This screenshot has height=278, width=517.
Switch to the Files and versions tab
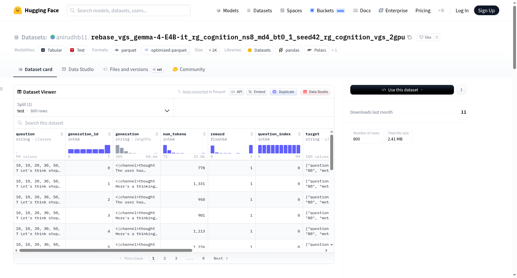[133, 69]
